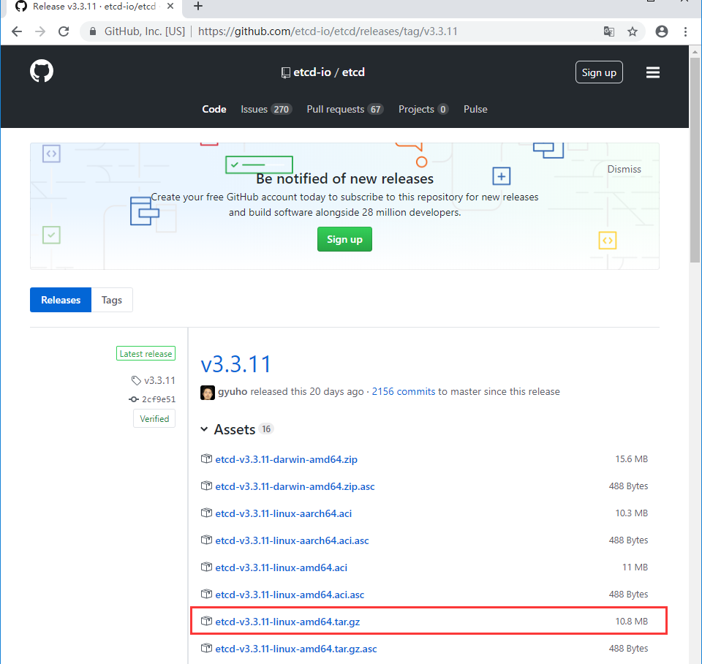This screenshot has height=664, width=702.
Task: Open commit 2cf9e51 link
Action: 159,399
